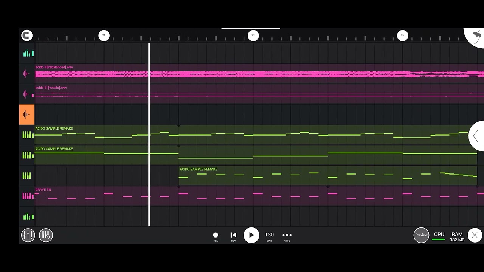Open the CPU usage meter
Screen dimensions: 484x272
pos(439,236)
